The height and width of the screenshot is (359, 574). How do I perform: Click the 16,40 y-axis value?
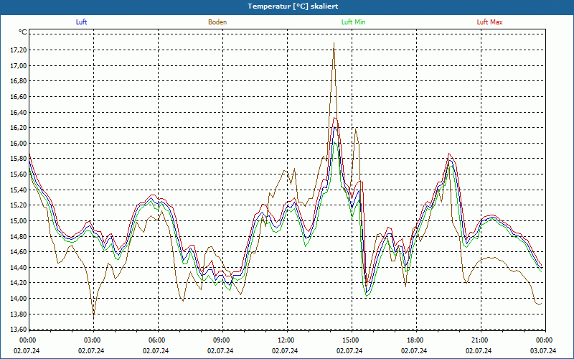pos(19,113)
